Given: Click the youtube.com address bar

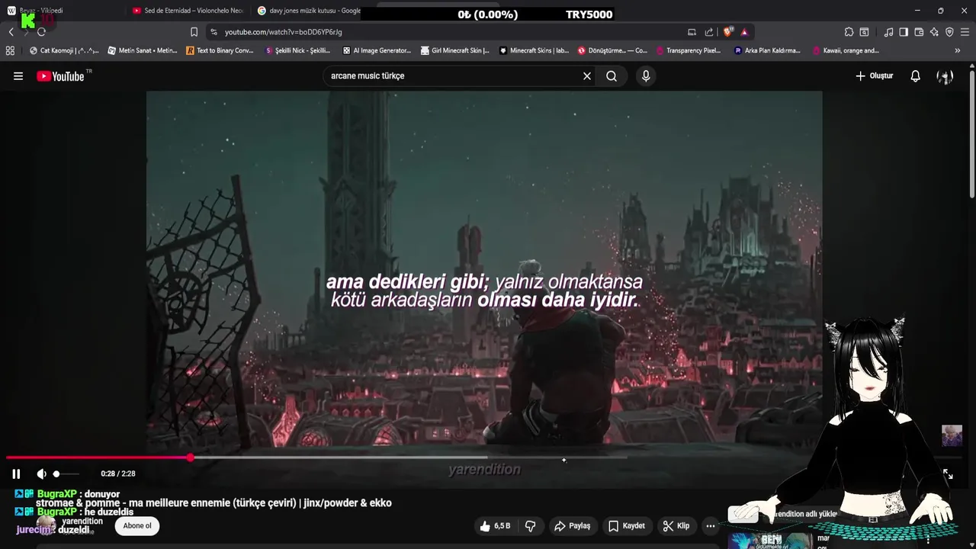Looking at the screenshot, I should (x=450, y=32).
